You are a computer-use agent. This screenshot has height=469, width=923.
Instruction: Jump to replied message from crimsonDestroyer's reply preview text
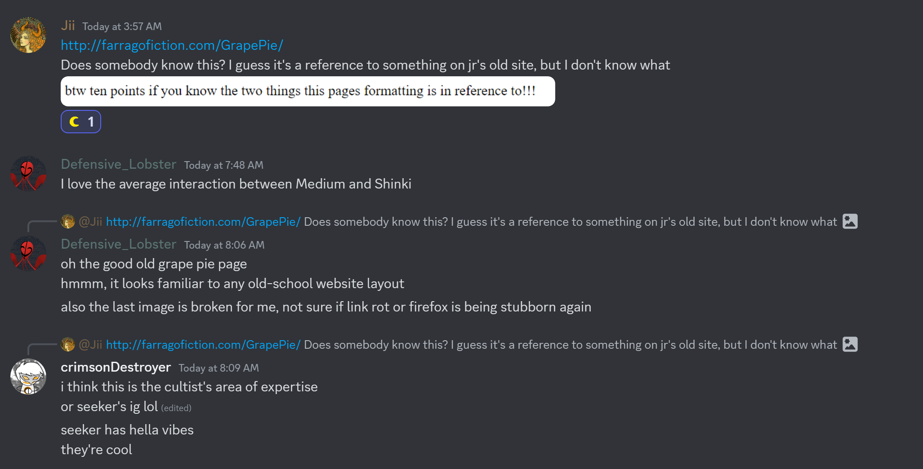tap(570, 345)
